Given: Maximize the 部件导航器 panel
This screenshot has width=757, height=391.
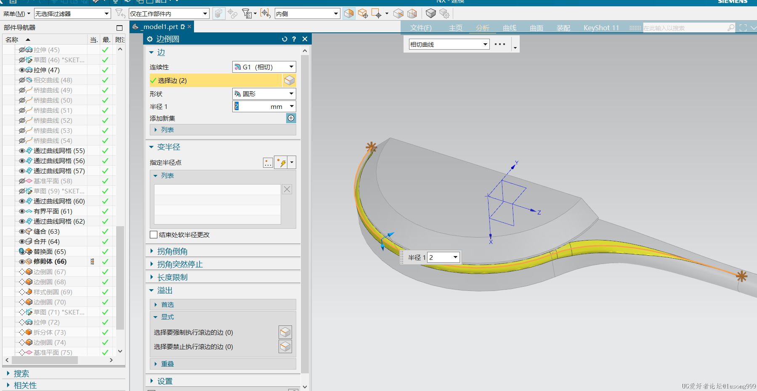Looking at the screenshot, I should tap(120, 28).
